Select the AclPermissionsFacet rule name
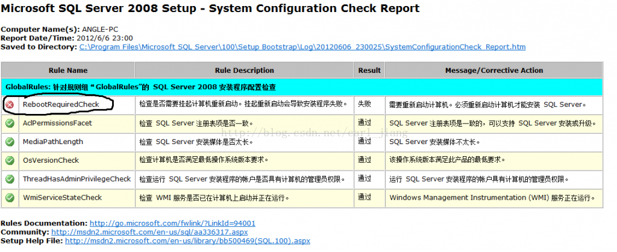This screenshot has width=617, height=252. click(x=57, y=123)
